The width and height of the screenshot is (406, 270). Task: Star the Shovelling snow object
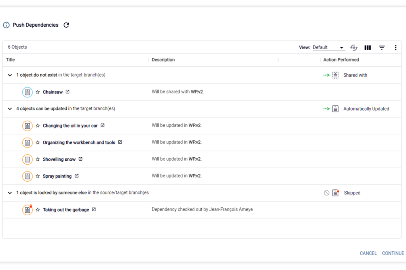click(38, 159)
